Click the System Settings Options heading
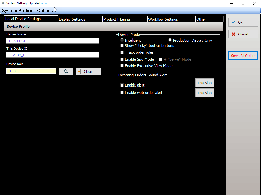 point(27,11)
